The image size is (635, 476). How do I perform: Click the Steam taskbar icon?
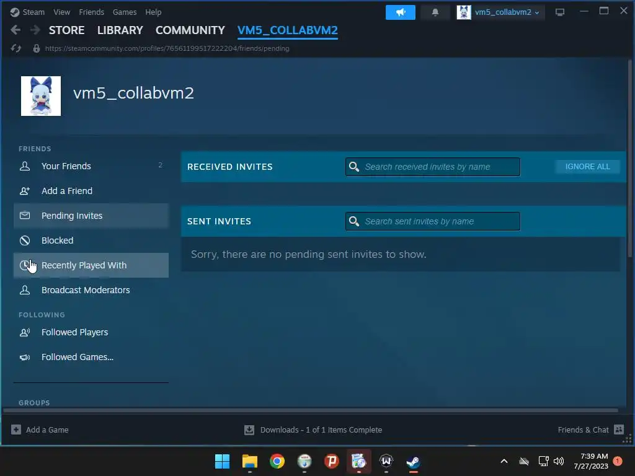pos(413,461)
